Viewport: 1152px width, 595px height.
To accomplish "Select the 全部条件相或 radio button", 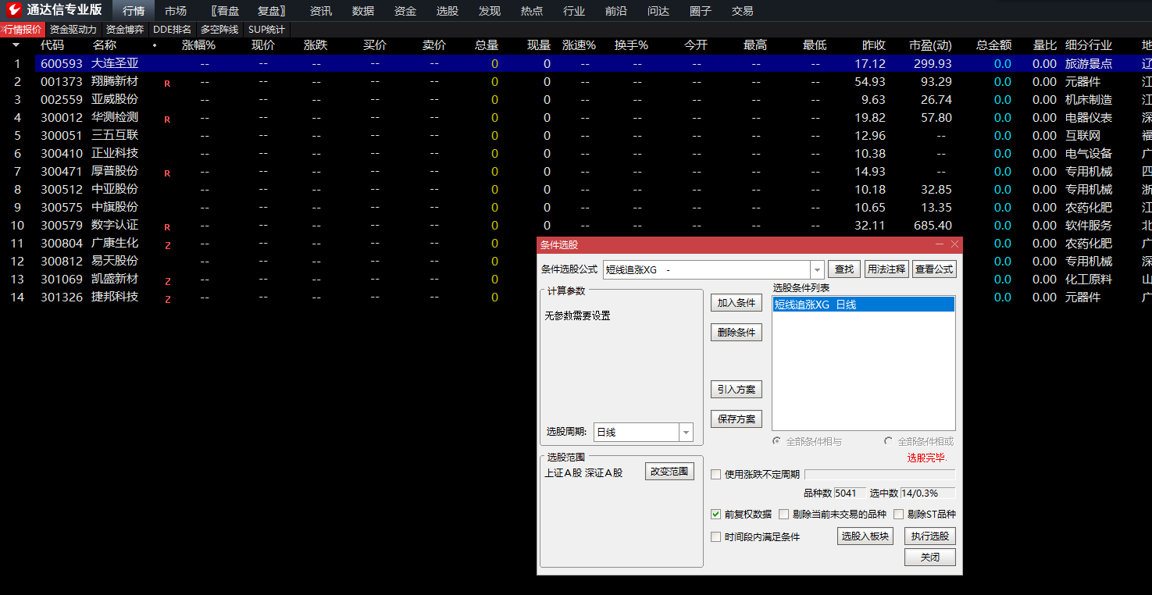I will tap(889, 441).
